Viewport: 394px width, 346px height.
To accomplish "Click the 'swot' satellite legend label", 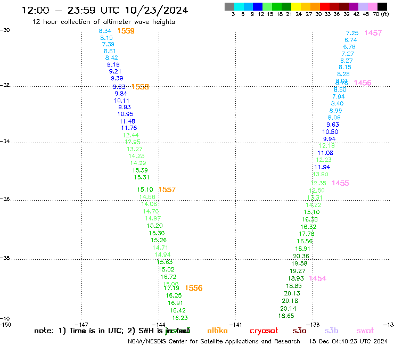I will 365,331.
